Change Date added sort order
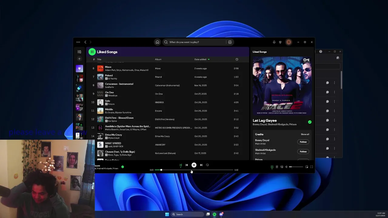Image resolution: width=388 pixels, height=218 pixels. (202, 59)
